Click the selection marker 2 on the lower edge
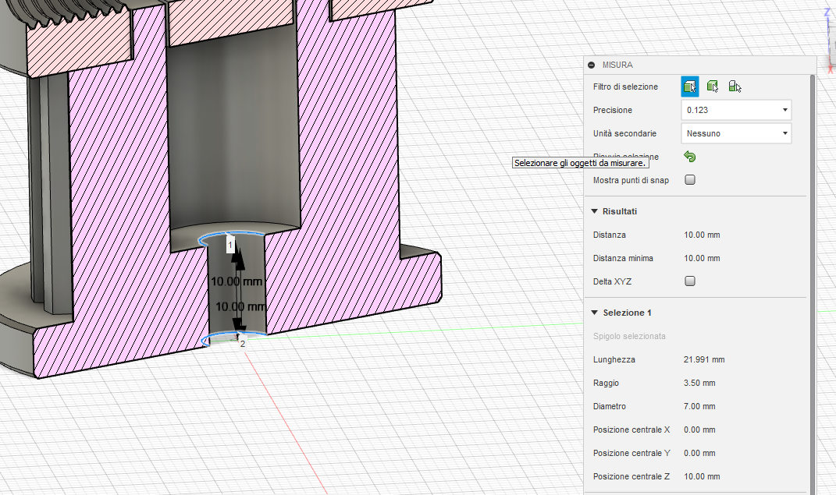Viewport: 836px width, 495px height. click(243, 344)
